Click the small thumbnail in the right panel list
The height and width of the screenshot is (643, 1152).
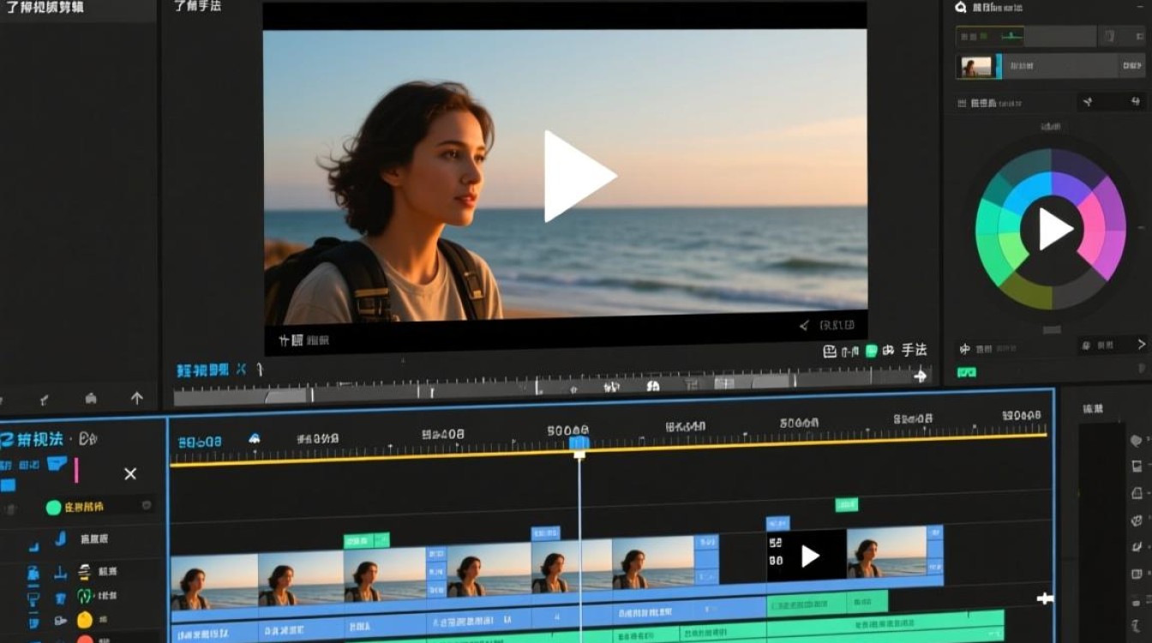pos(975,67)
